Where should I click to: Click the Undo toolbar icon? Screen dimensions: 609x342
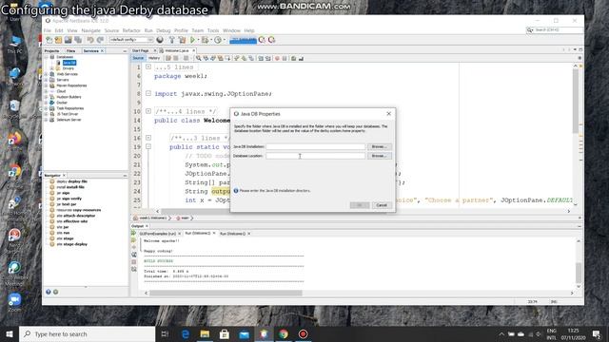[x=90, y=40]
